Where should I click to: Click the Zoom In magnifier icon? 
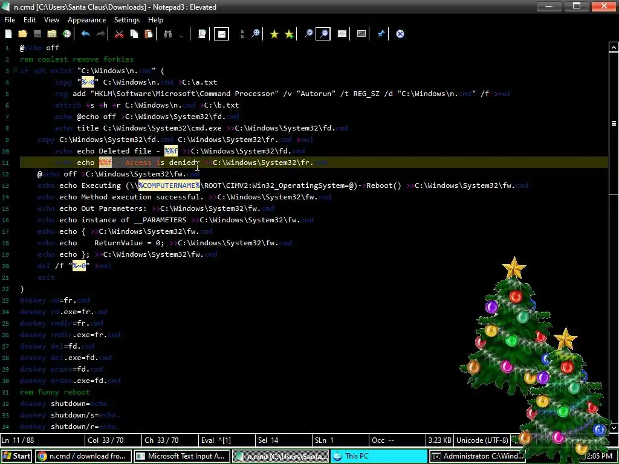click(308, 34)
